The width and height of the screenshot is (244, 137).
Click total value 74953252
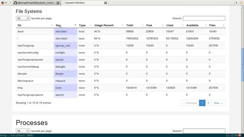(132, 38)
